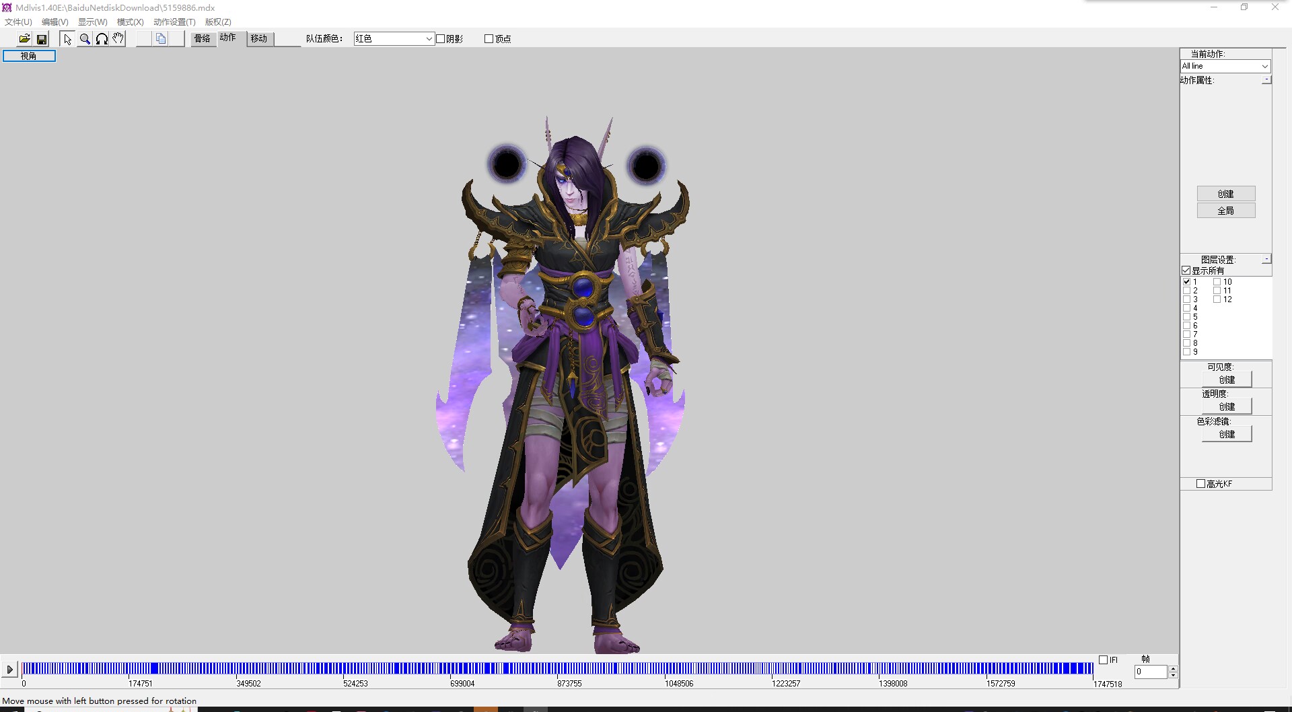Toggle the 显示所有 checkbox
Image resolution: width=1292 pixels, height=712 pixels.
1186,271
